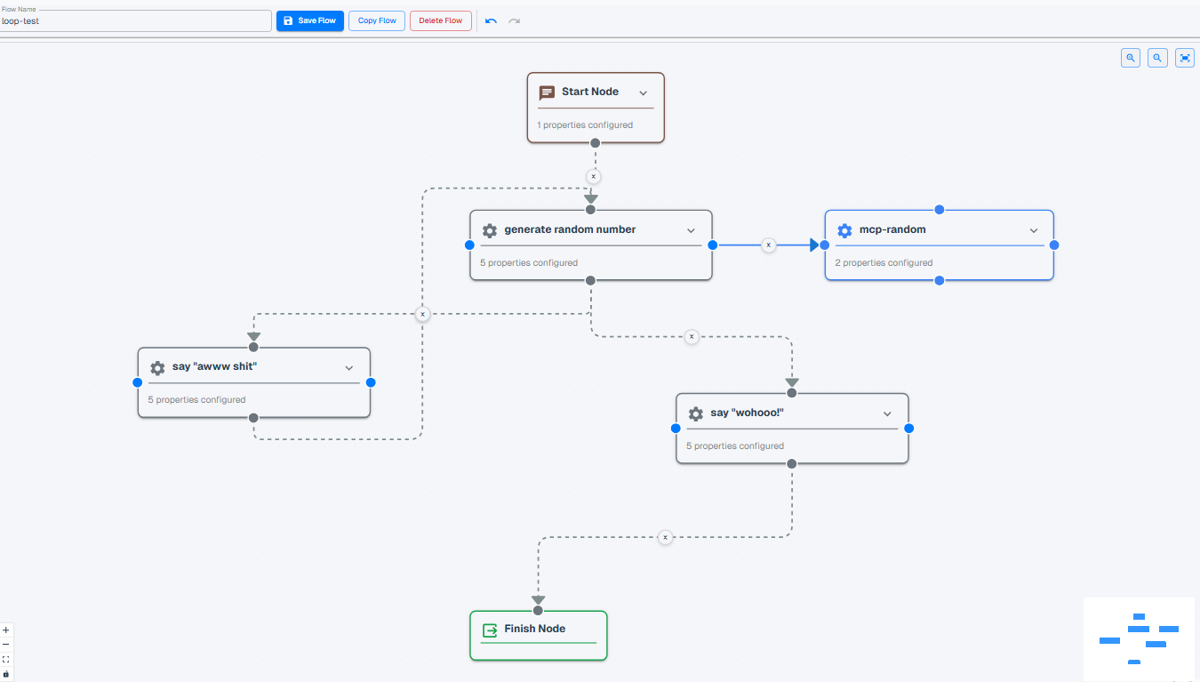
Task: Click the Save Flow button
Action: [x=309, y=20]
